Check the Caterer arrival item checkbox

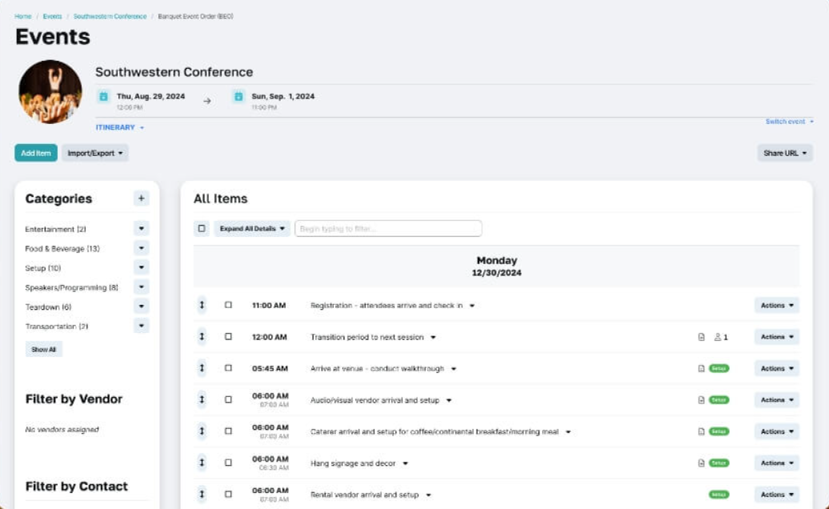[x=228, y=431]
